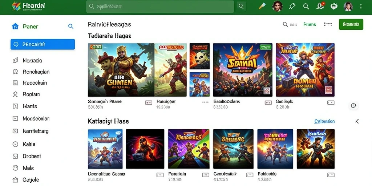Image resolution: width=372 pixels, height=186 pixels.
Task: Click the Calcenion link
Action: tap(324, 121)
